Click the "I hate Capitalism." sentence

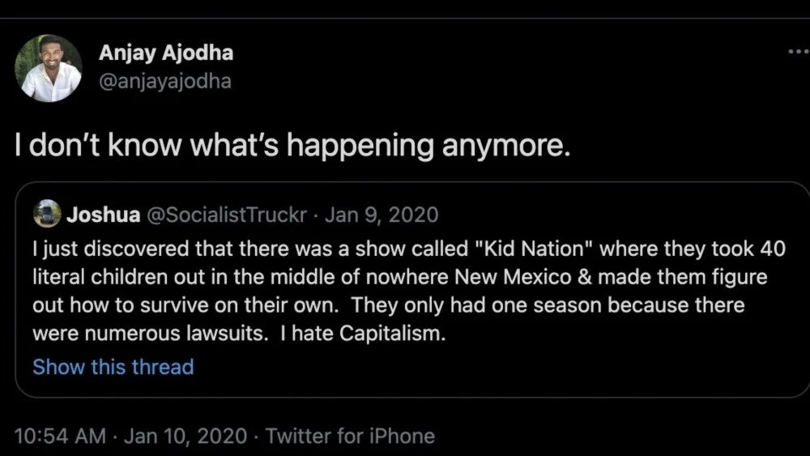pos(364,334)
